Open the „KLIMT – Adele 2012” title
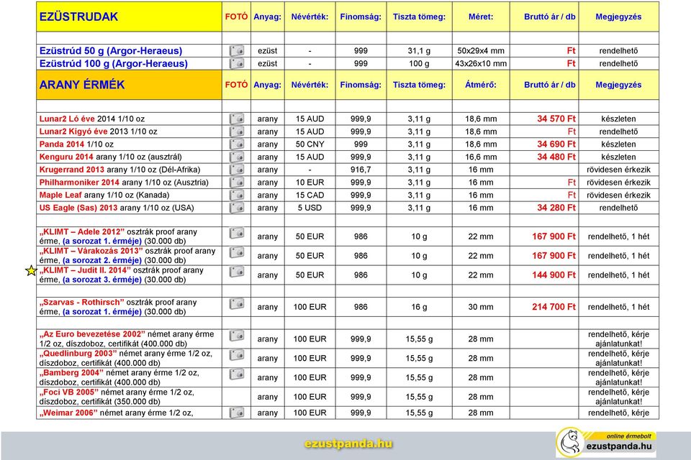The image size is (691, 460). [x=82, y=232]
